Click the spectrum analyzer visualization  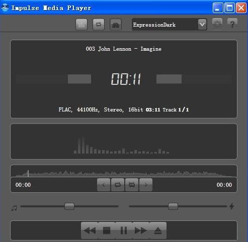click(x=124, y=142)
